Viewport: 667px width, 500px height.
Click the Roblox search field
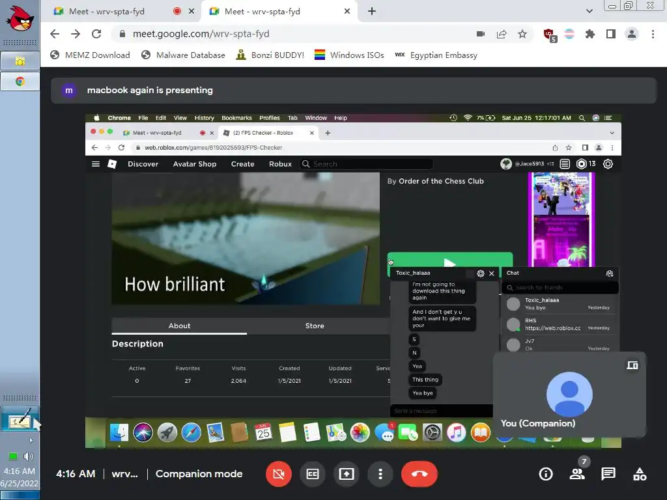tap(366, 164)
